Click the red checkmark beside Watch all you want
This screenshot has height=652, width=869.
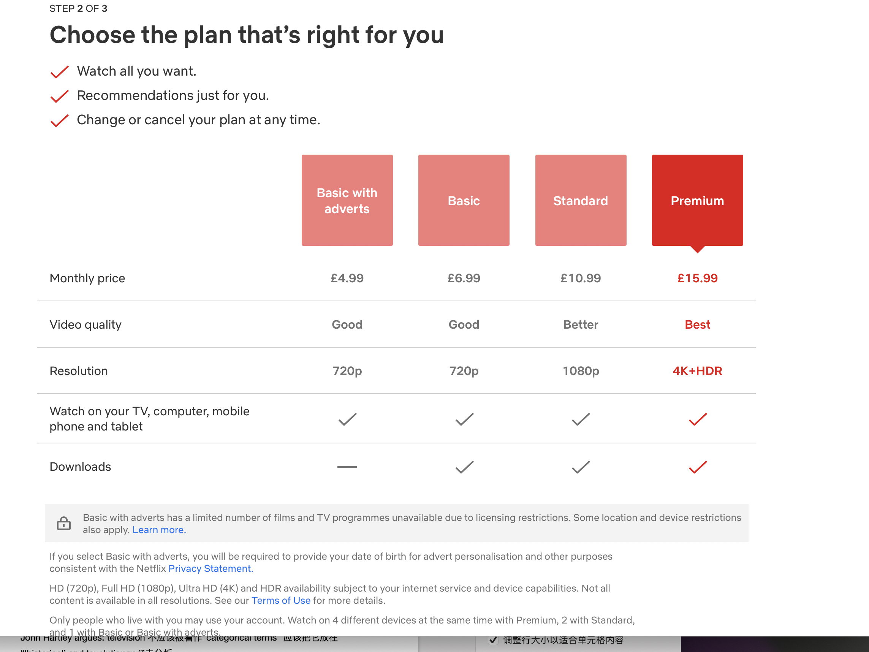[x=60, y=72]
